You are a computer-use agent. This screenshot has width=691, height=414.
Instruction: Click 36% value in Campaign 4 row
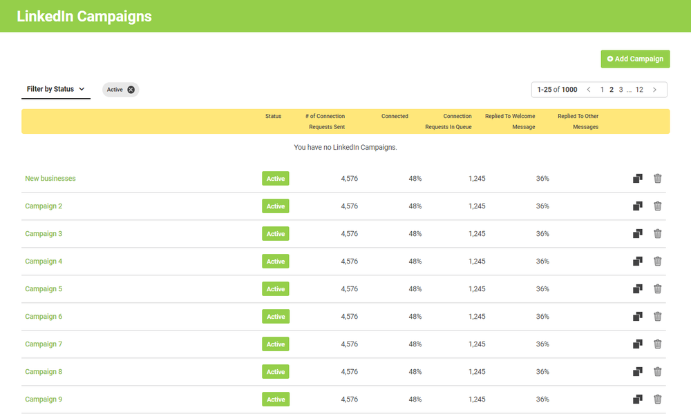point(542,261)
